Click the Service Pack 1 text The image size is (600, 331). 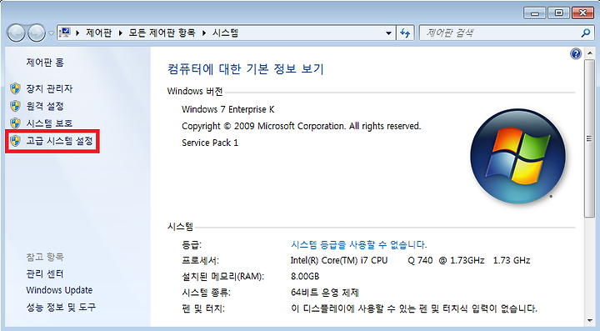pyautogui.click(x=210, y=143)
